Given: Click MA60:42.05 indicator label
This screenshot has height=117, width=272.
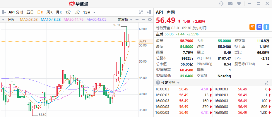Looking at the screenshot, I should [x=96, y=20].
